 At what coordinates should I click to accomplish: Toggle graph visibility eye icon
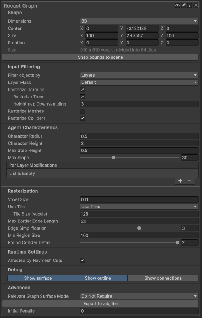click(177, 5)
